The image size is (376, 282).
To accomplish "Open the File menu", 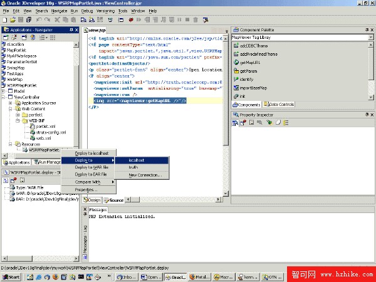I will pos(6,11).
